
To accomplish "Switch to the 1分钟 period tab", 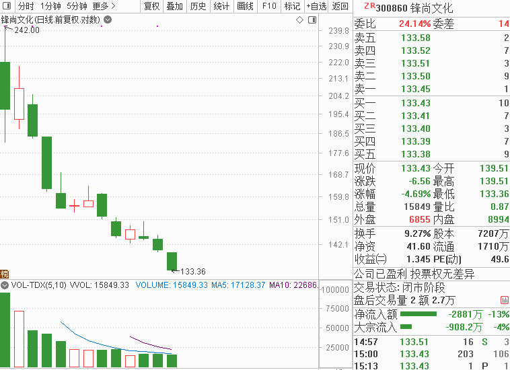I will (x=50, y=6).
